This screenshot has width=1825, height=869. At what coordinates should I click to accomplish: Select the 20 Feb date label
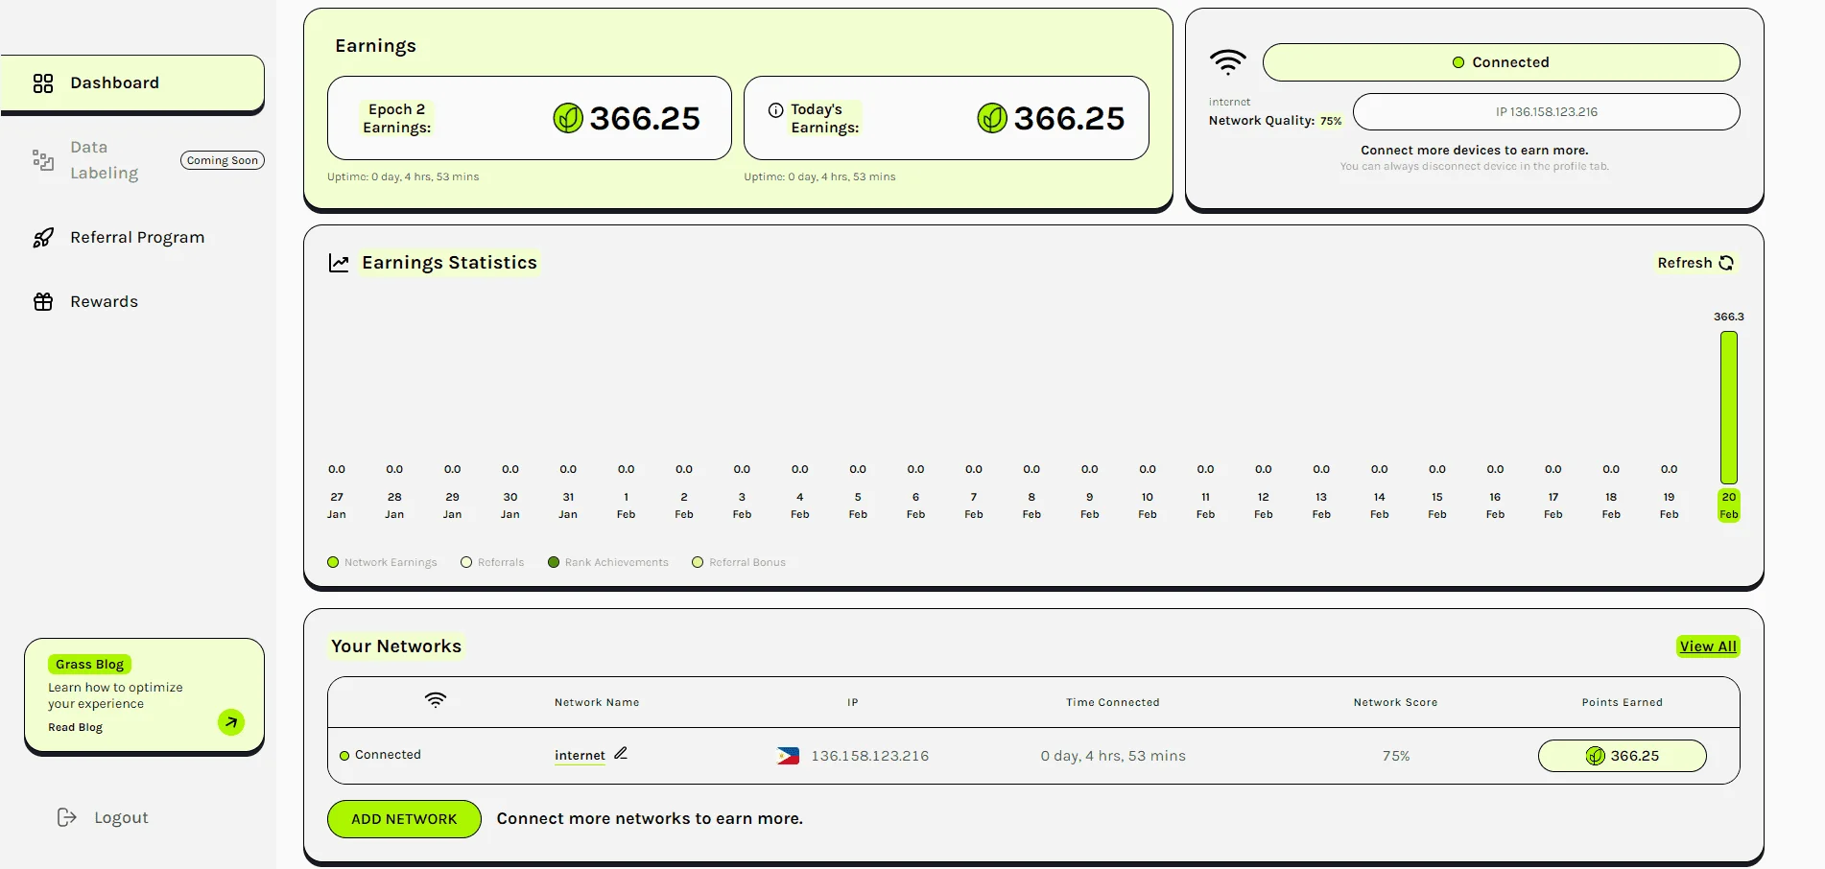pyautogui.click(x=1729, y=505)
